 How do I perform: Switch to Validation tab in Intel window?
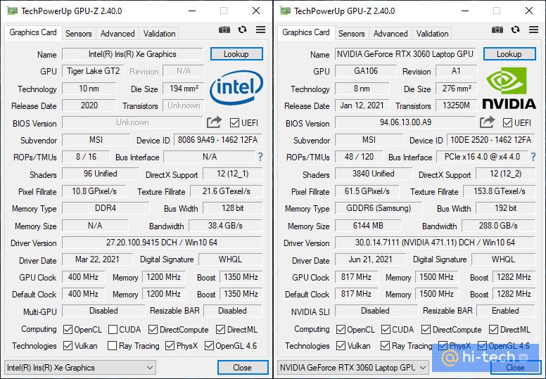160,34
